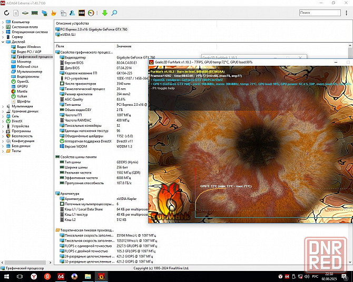Open the OSD panel toolbar icon
Viewport: 353px width, 282px height.
82,13
